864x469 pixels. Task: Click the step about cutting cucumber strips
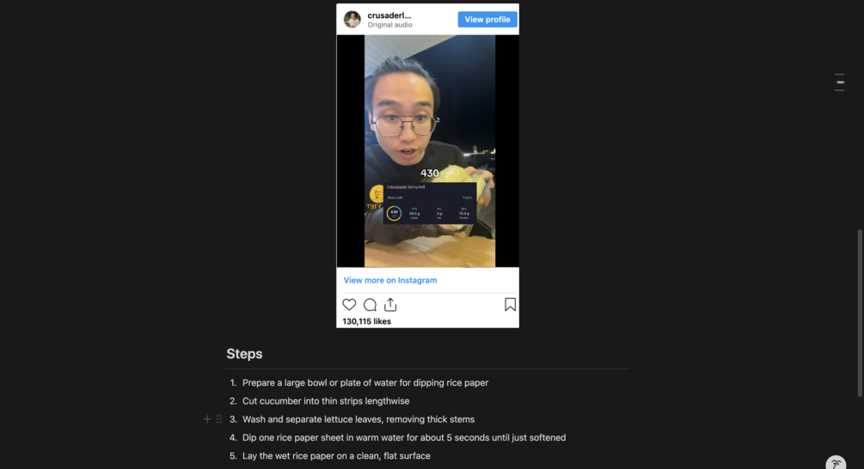tap(326, 401)
